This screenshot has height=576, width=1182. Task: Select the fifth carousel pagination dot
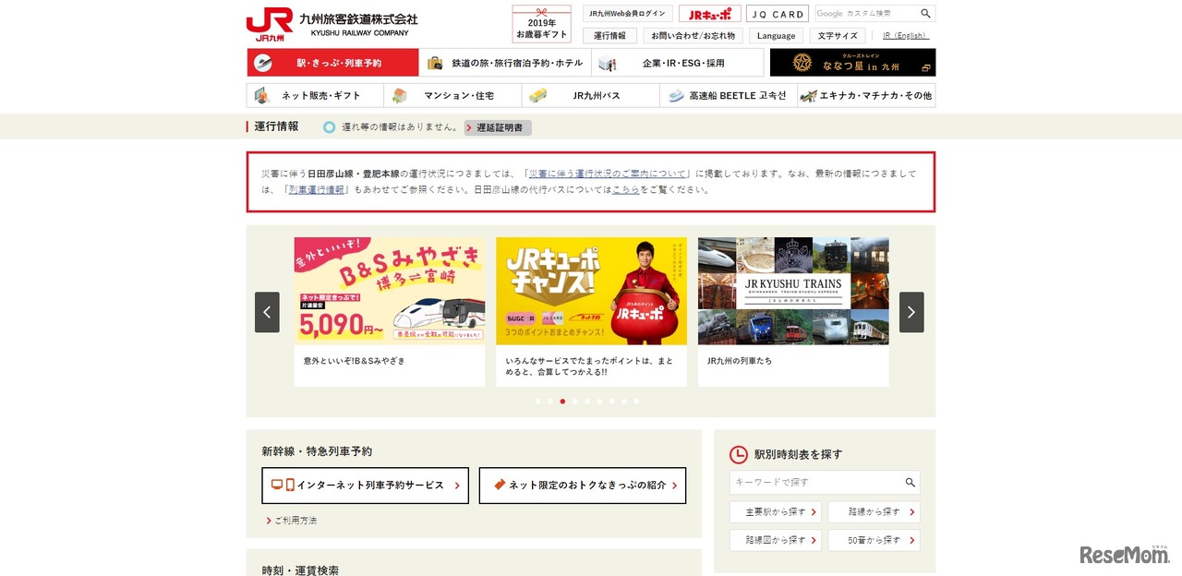pos(587,402)
